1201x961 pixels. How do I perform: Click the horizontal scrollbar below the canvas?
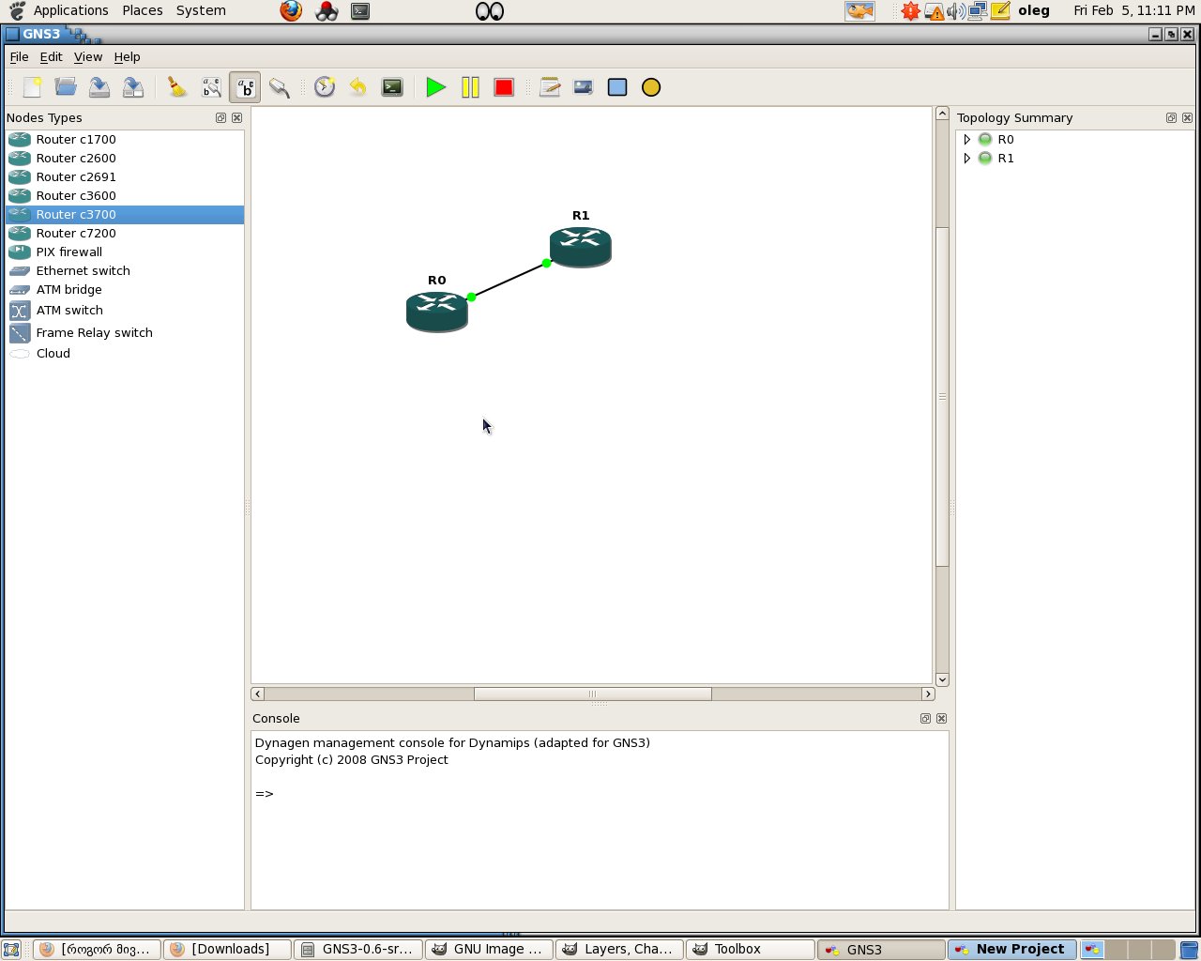592,694
